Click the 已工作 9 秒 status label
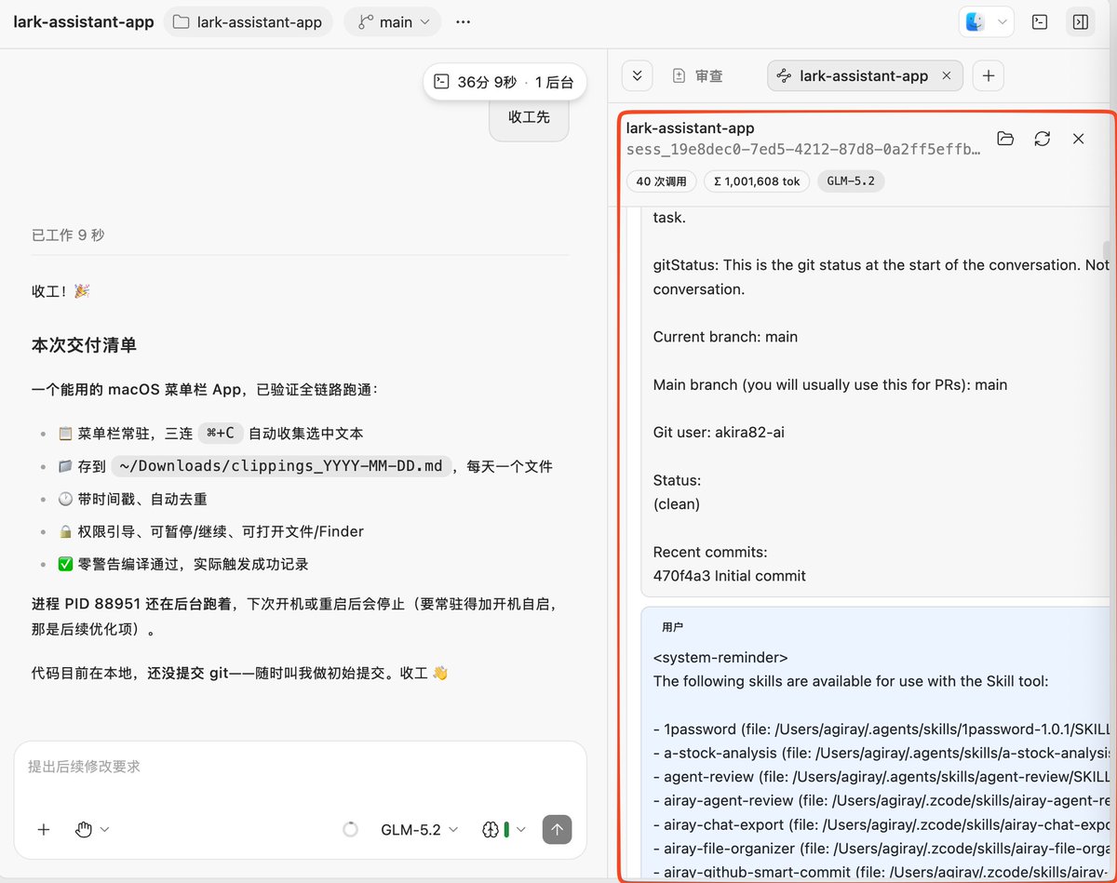This screenshot has height=883, width=1117. 68,235
